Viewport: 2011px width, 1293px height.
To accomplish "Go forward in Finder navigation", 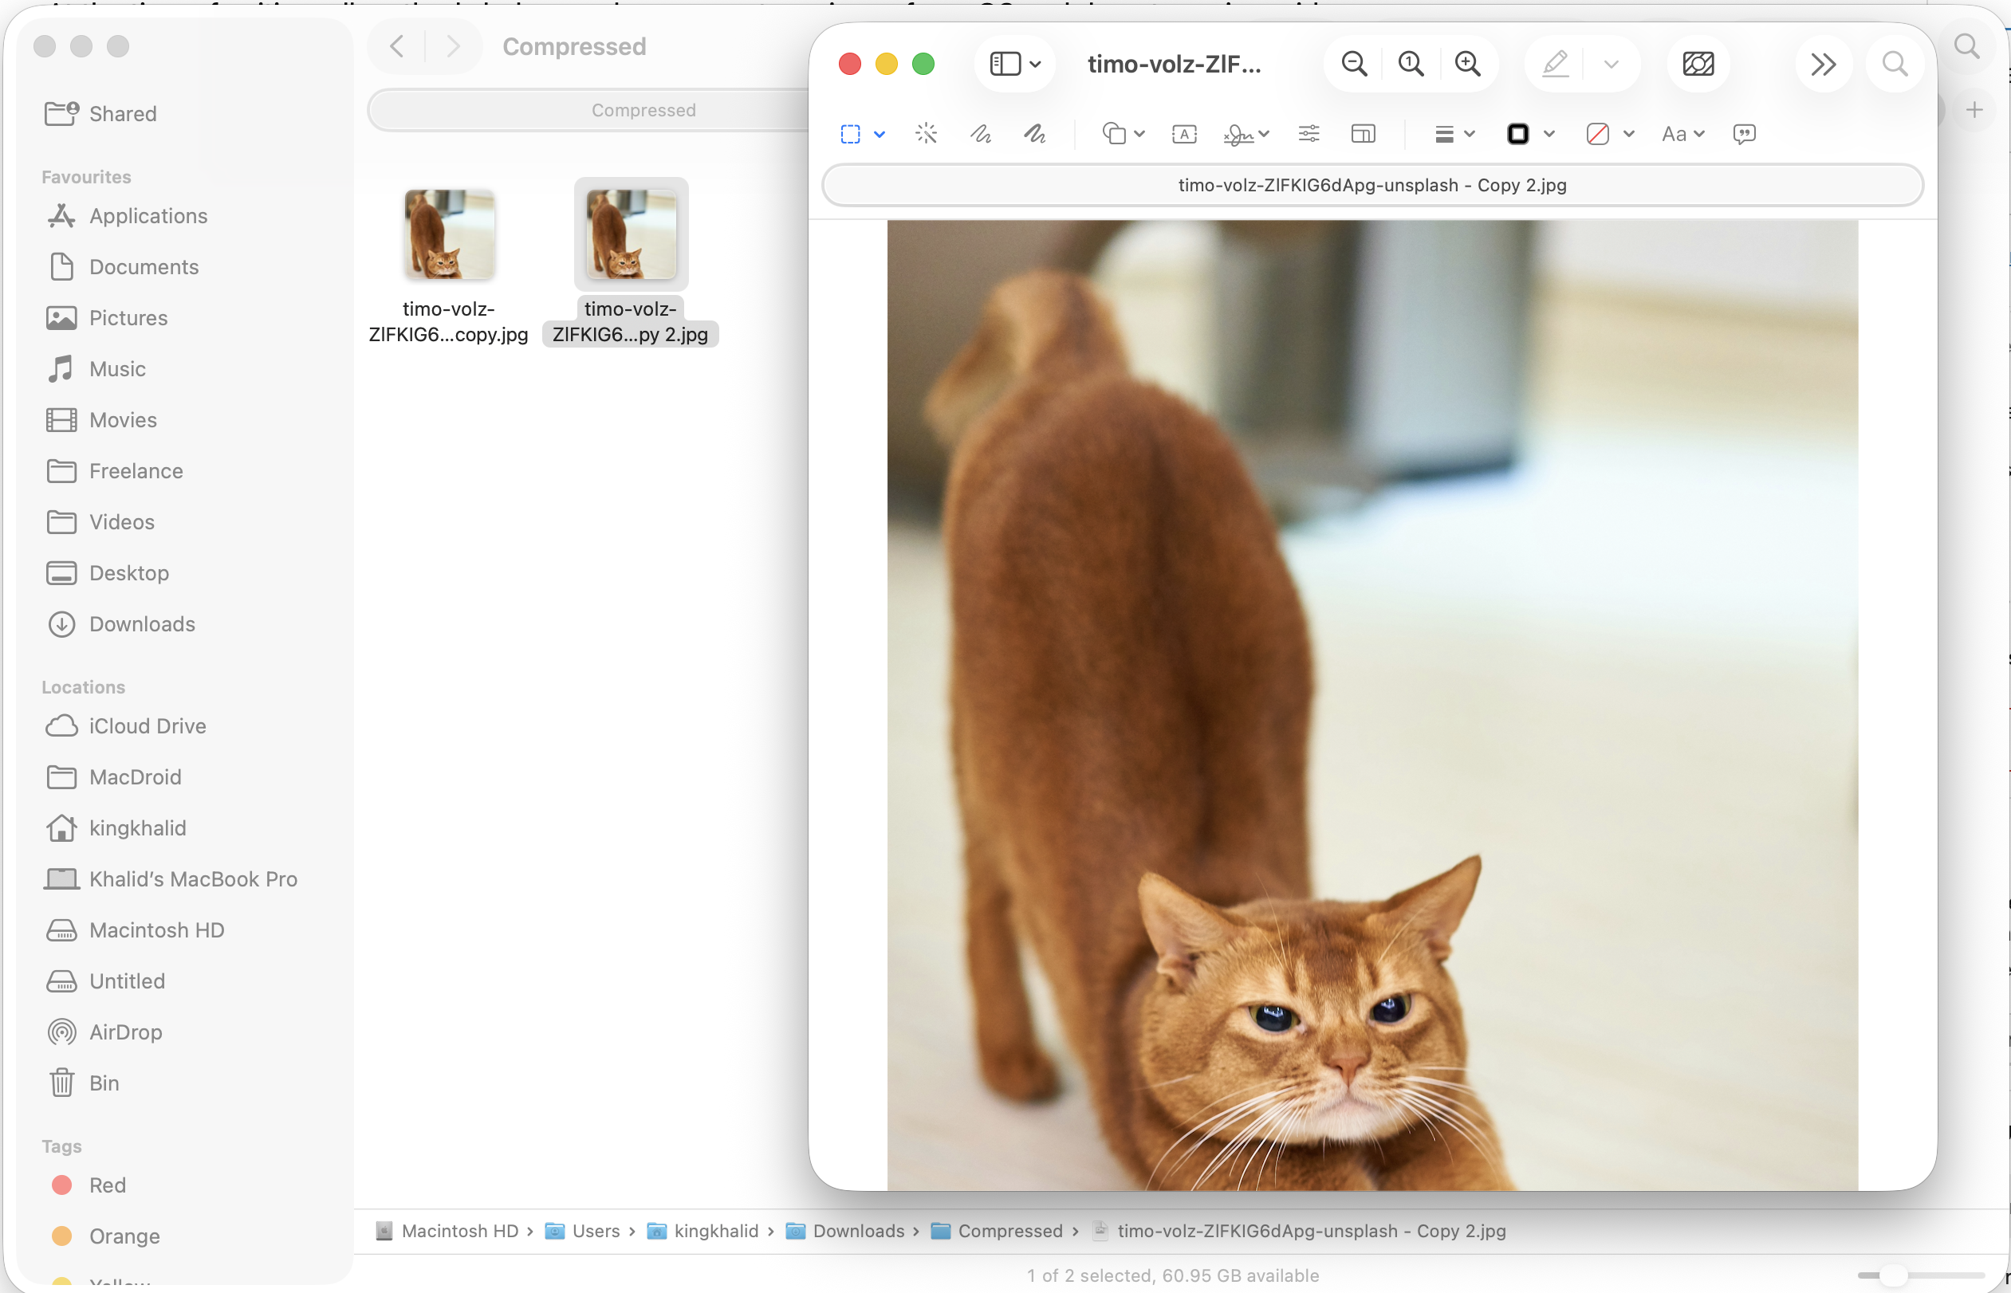I will [454, 46].
